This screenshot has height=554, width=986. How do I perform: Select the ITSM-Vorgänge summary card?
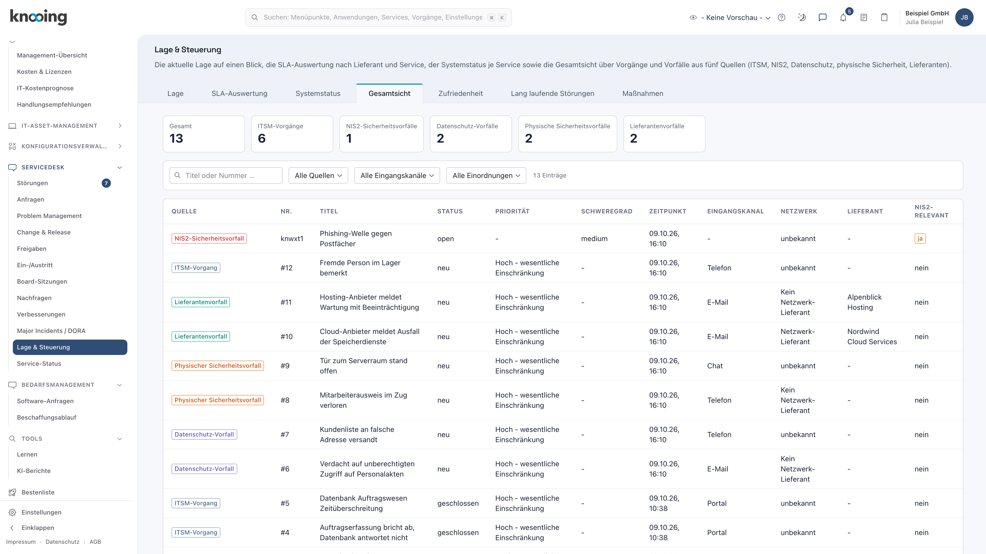click(292, 134)
